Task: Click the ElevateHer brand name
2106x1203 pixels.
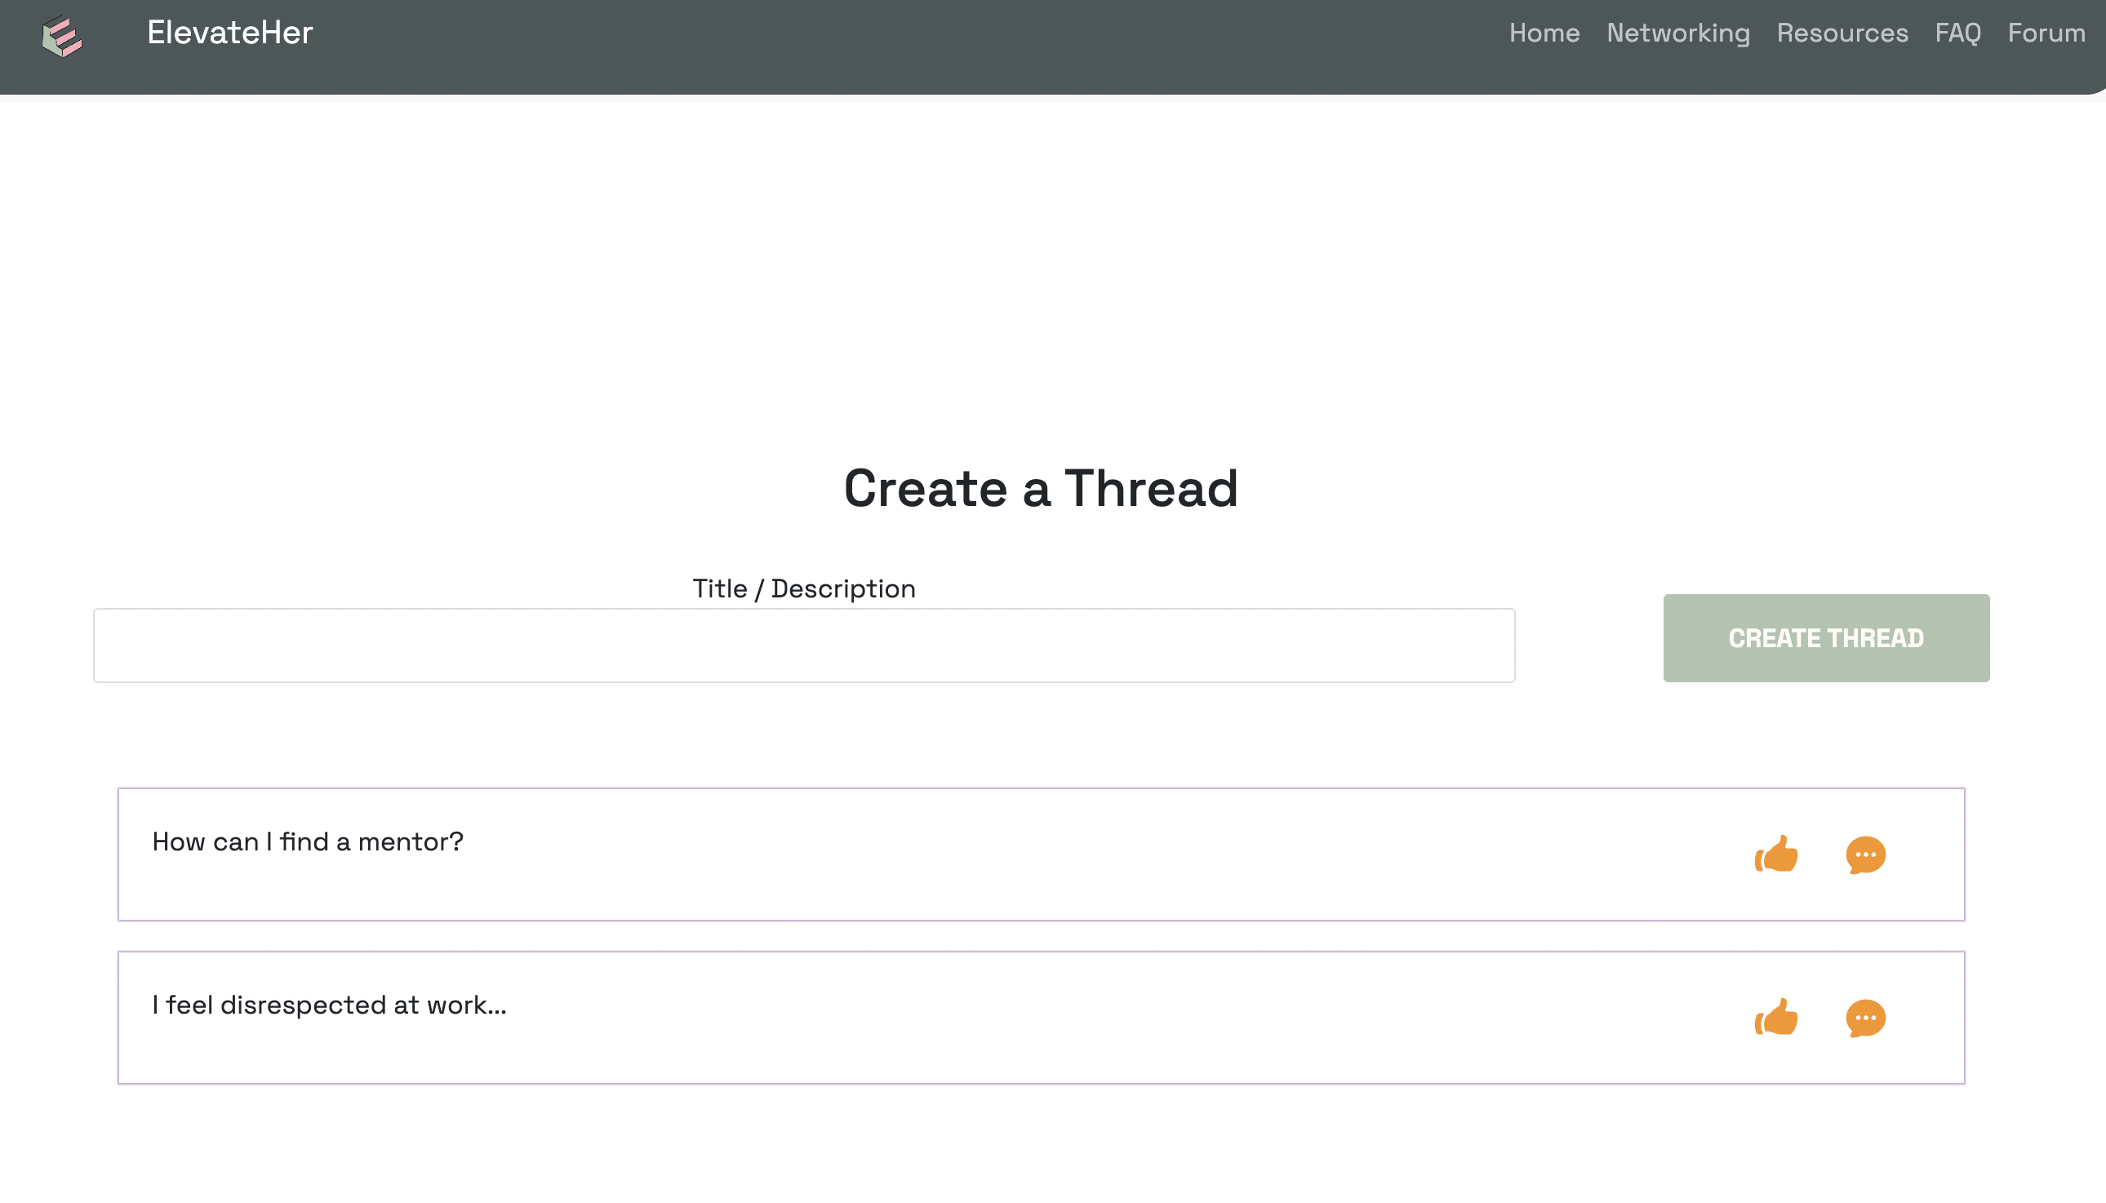Action: [229, 33]
